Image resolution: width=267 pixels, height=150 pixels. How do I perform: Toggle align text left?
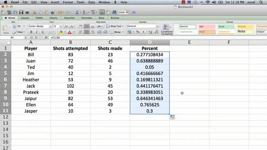[x=81, y=32]
